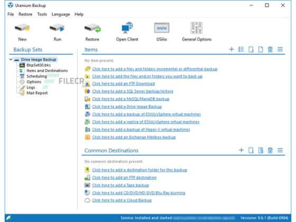Open General Options from the toolbar
Screen dimensions: 296x222
point(197,27)
